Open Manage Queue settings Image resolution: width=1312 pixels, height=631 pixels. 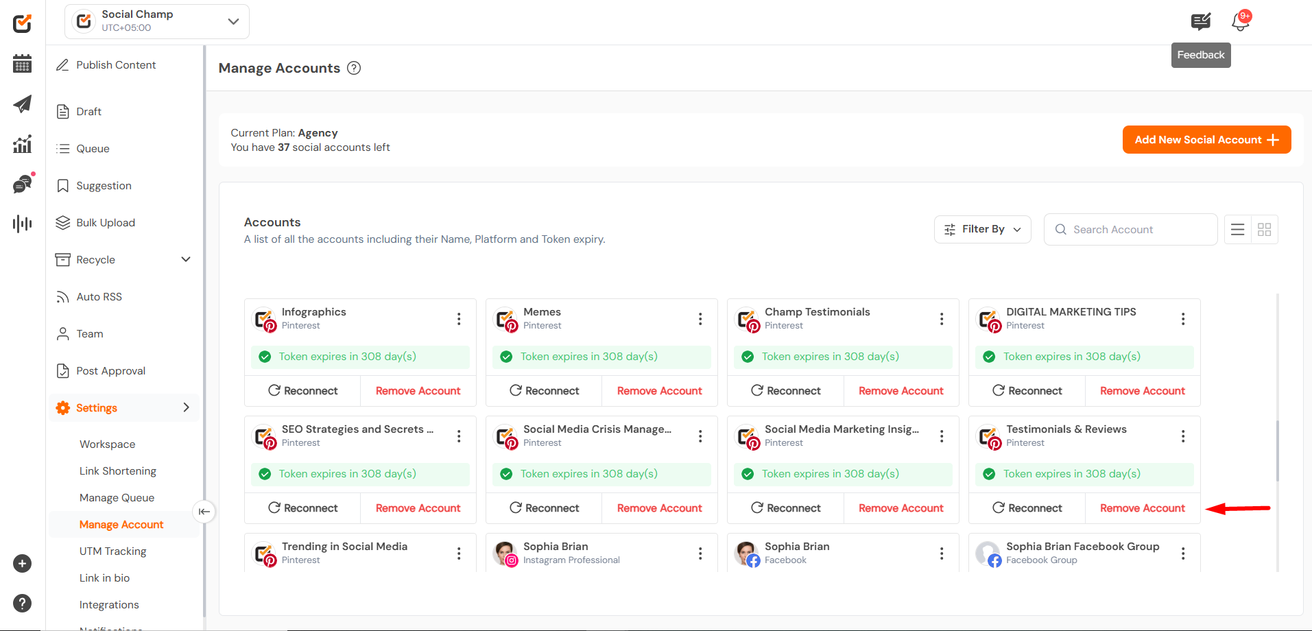click(117, 497)
